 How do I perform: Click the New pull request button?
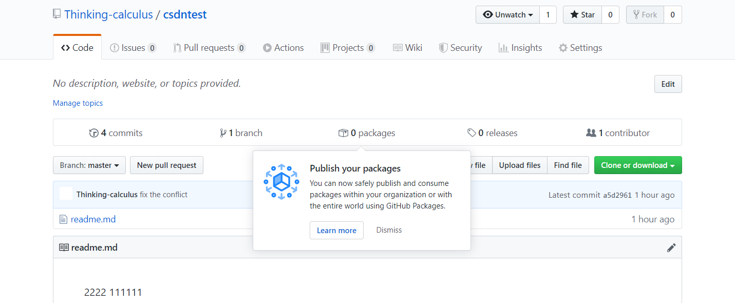(166, 165)
